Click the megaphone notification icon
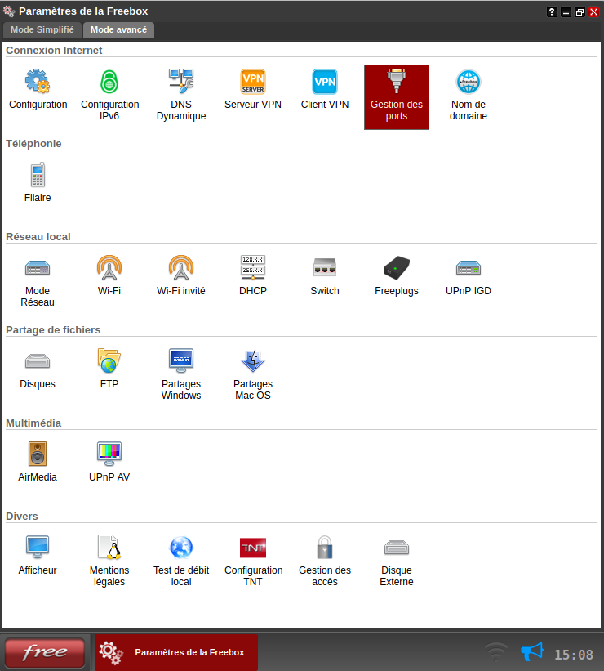 click(x=532, y=651)
